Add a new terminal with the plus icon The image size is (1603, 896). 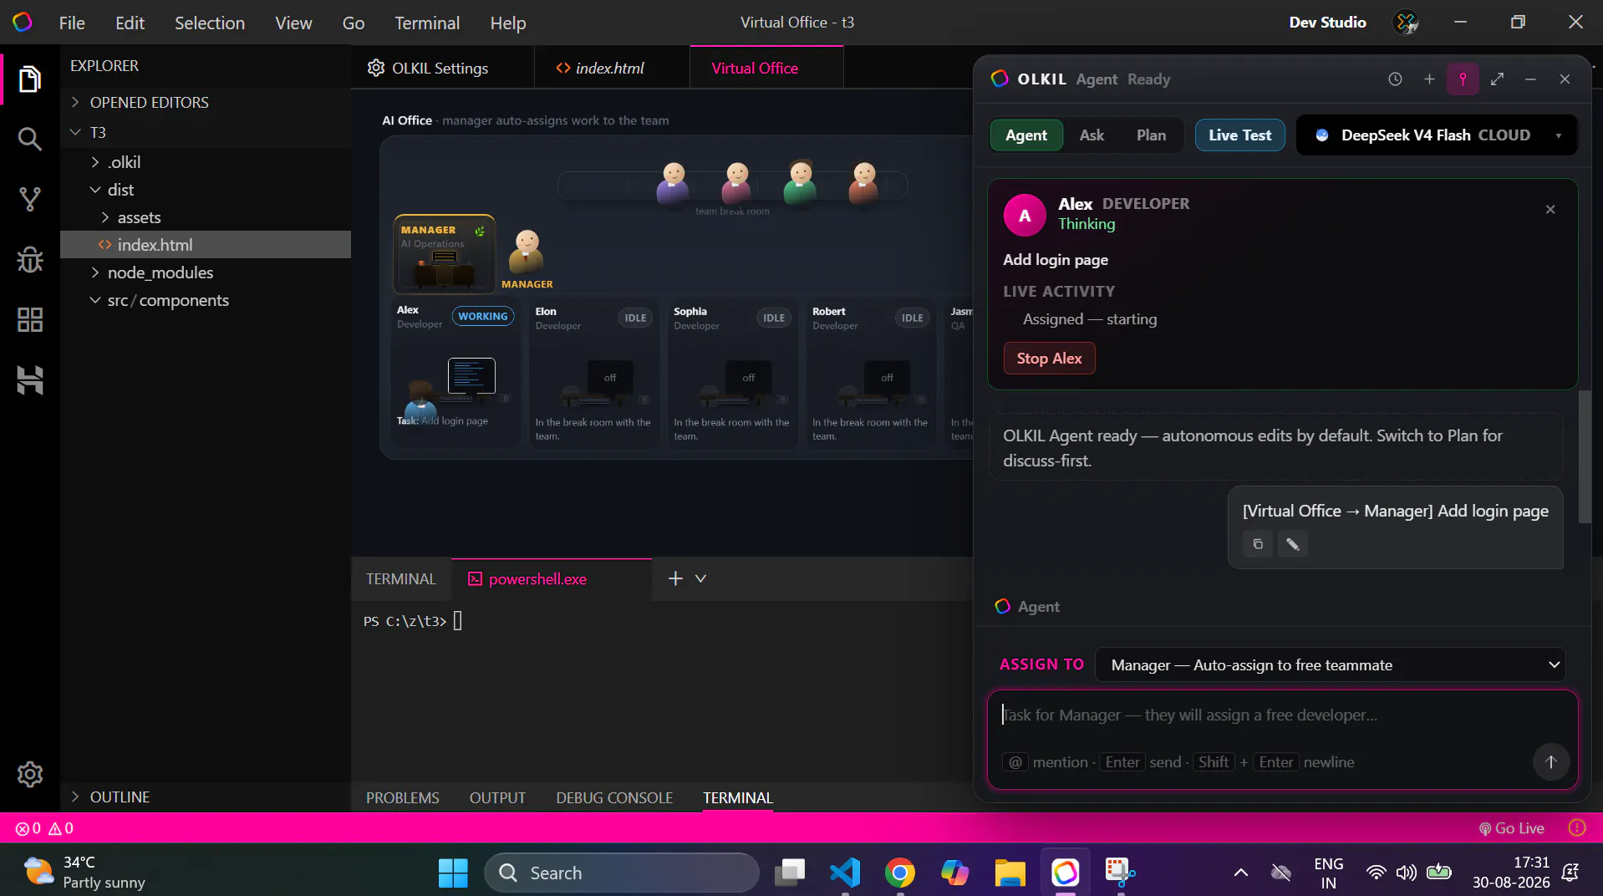point(675,578)
